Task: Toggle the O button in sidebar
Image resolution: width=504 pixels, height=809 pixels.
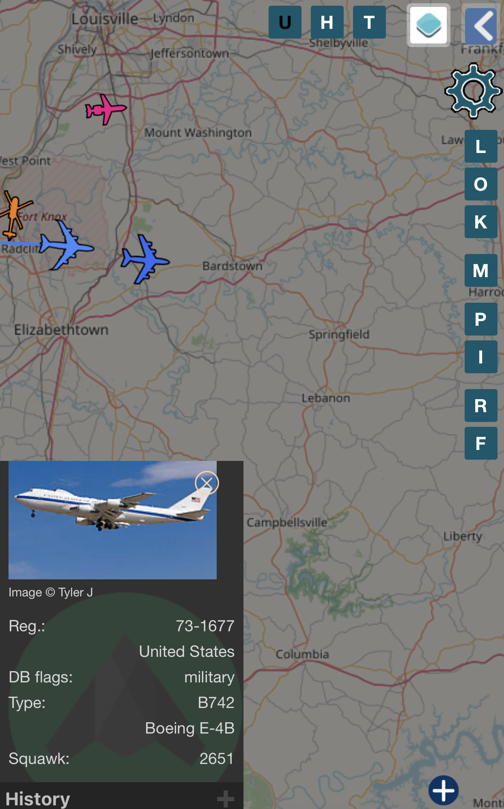Action: click(481, 184)
